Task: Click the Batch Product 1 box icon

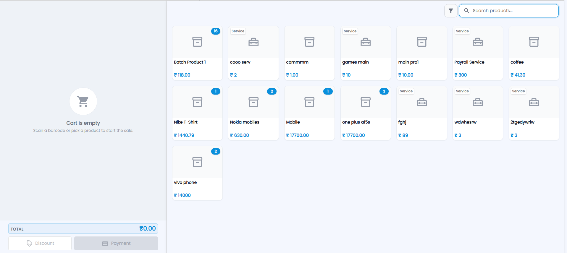Action: click(197, 42)
